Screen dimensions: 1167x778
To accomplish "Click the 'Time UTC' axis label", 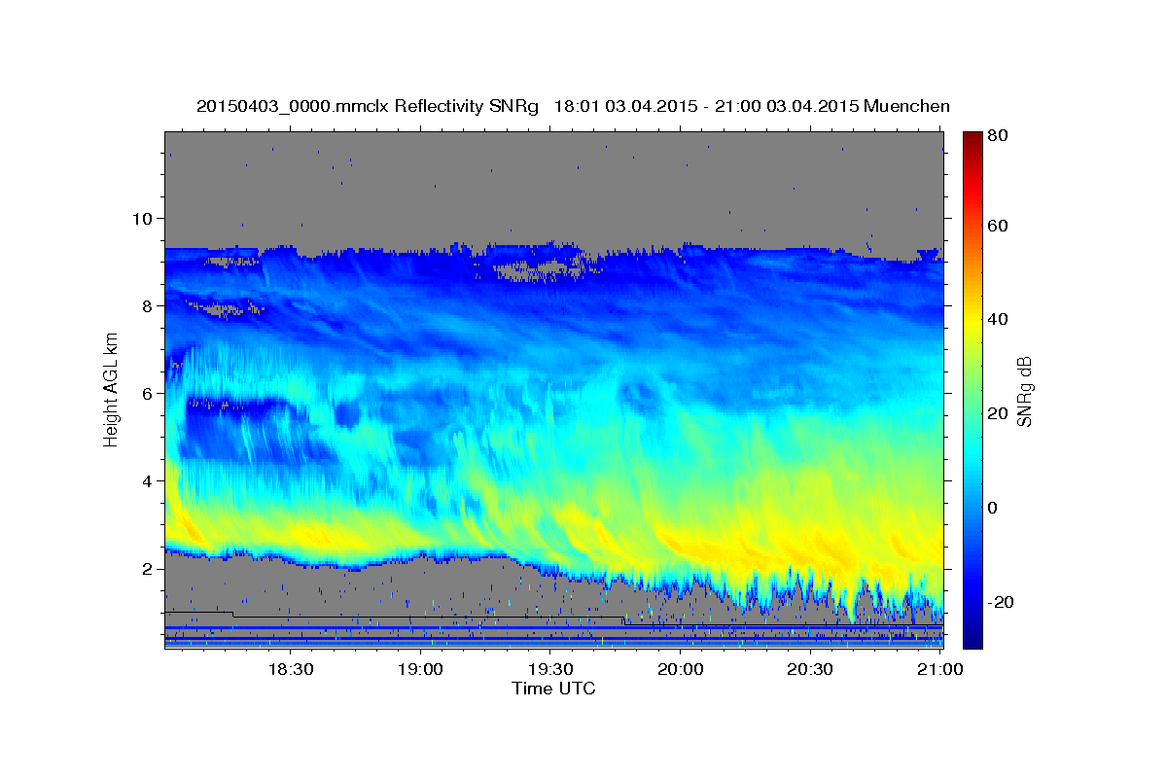I will point(553,689).
